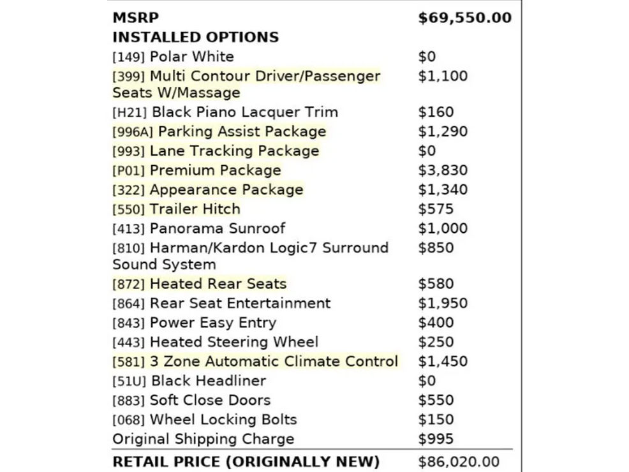Select highlighted Trailer Hitch option
Viewport: 629px width, 472px height.
coord(176,209)
